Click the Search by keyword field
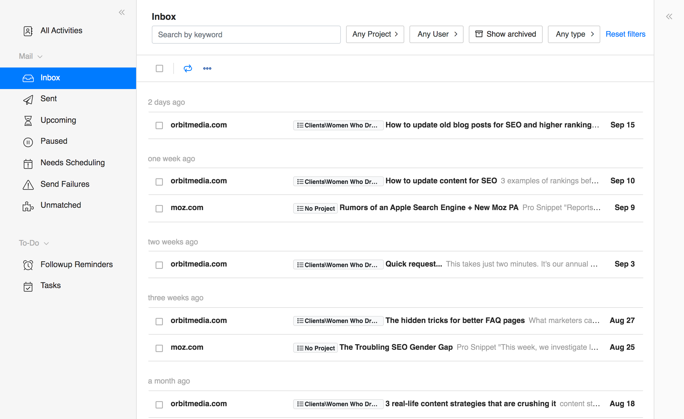This screenshot has height=419, width=684. point(246,35)
